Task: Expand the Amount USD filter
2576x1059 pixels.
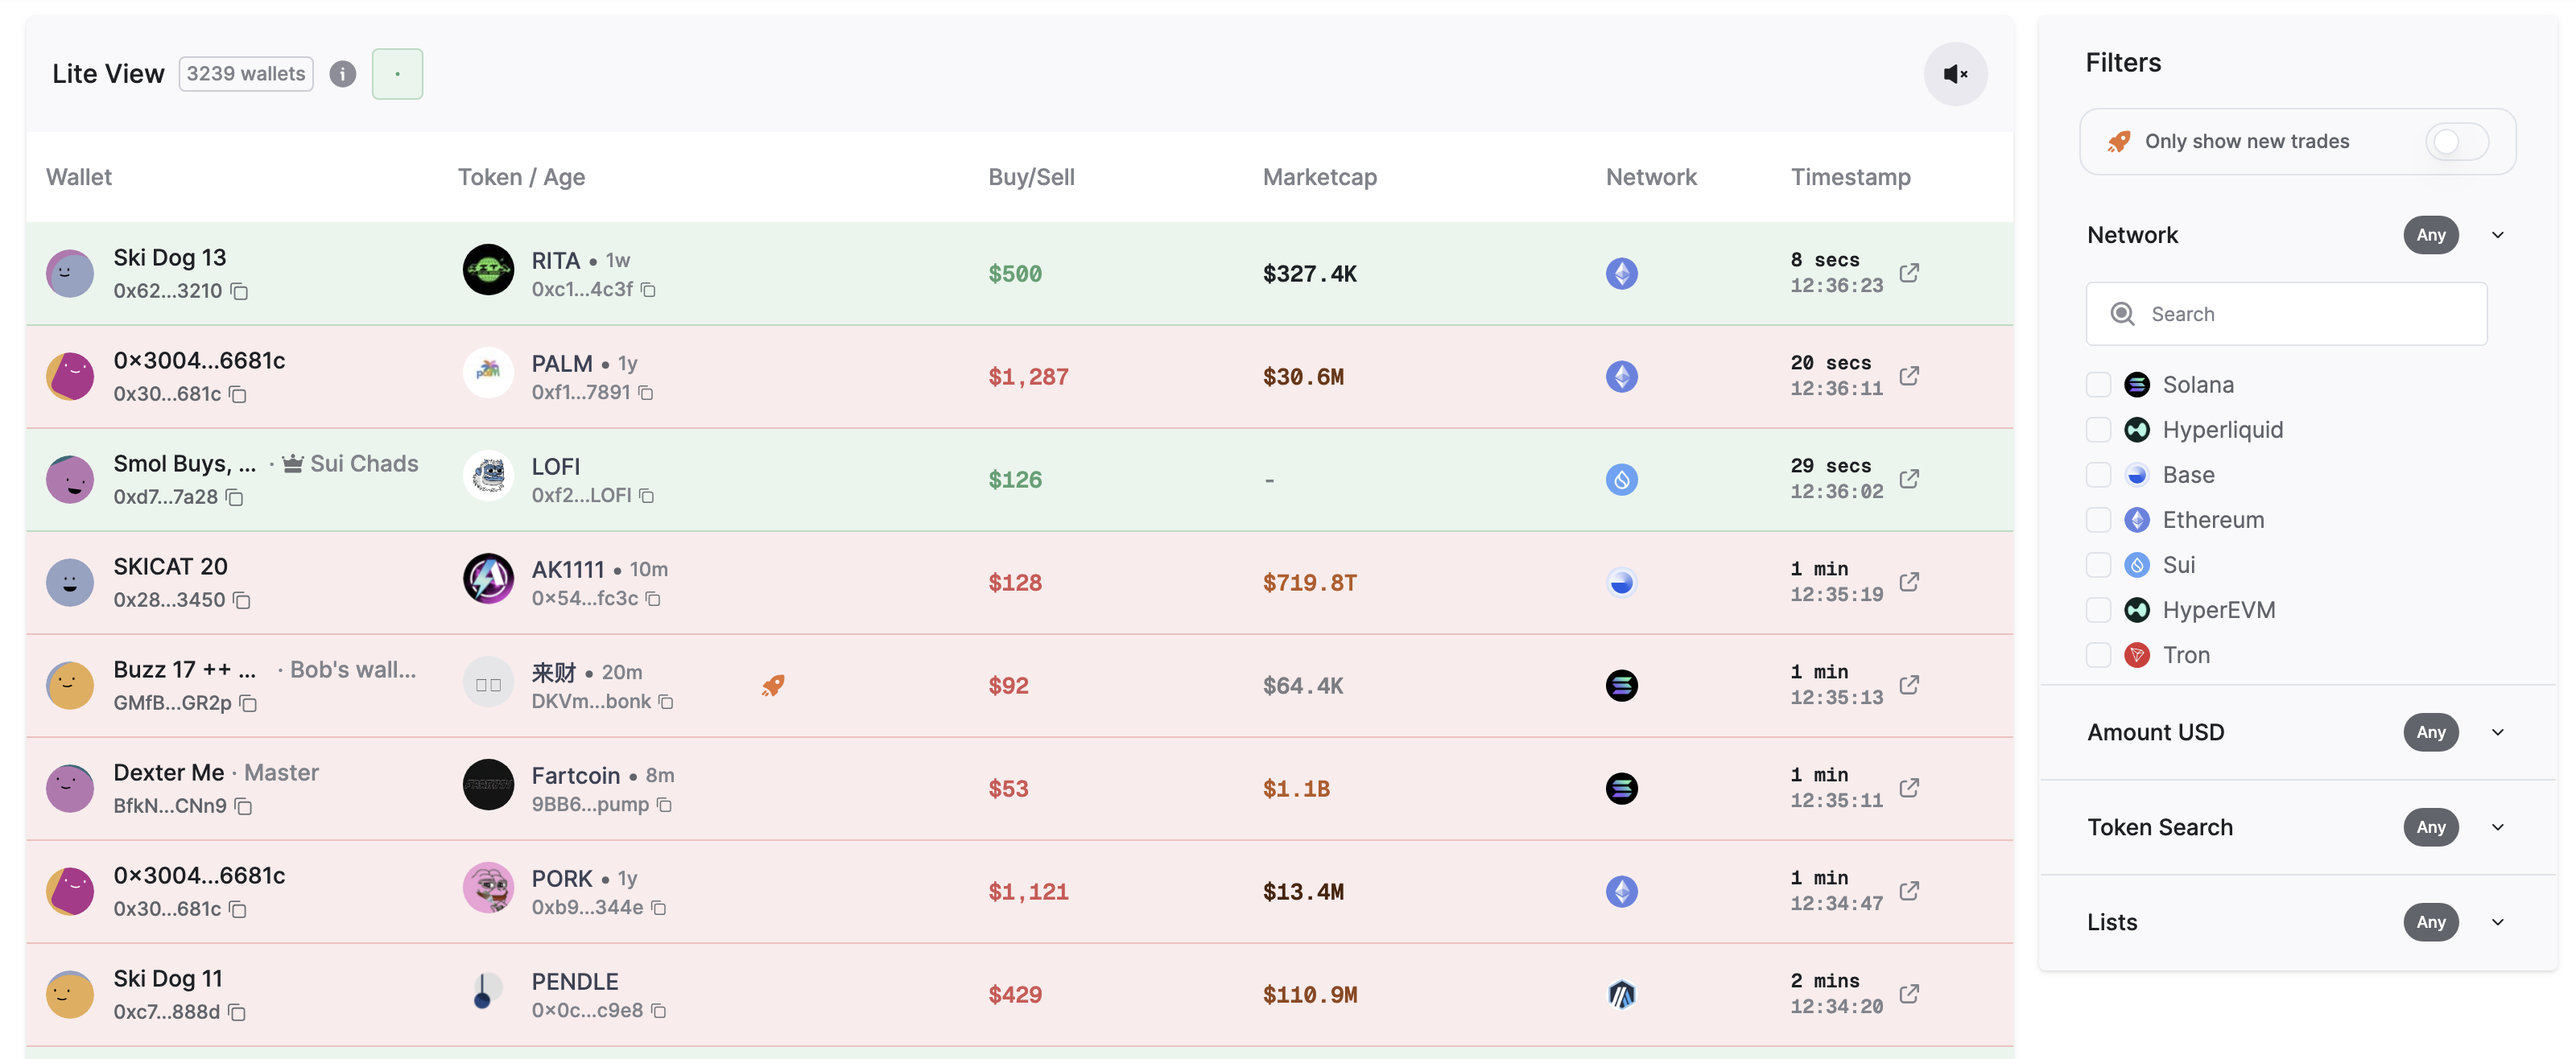Action: point(2497,732)
